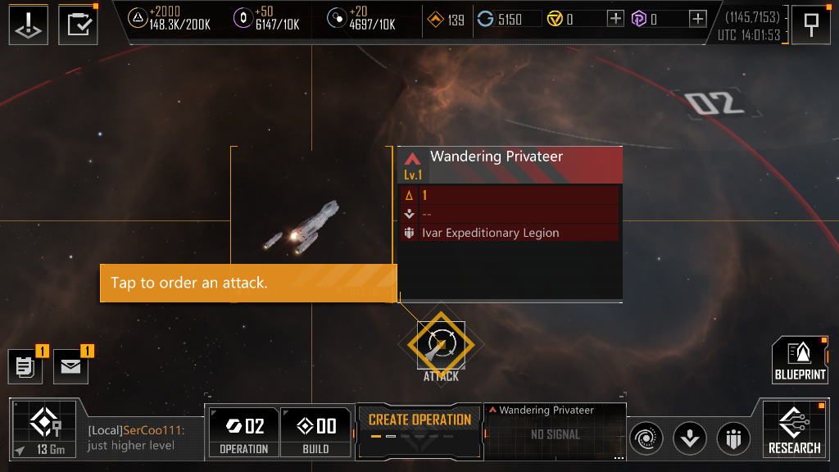Click the map pin bookmark icon
Image resolution: width=839 pixels, height=472 pixels.
[x=811, y=25]
